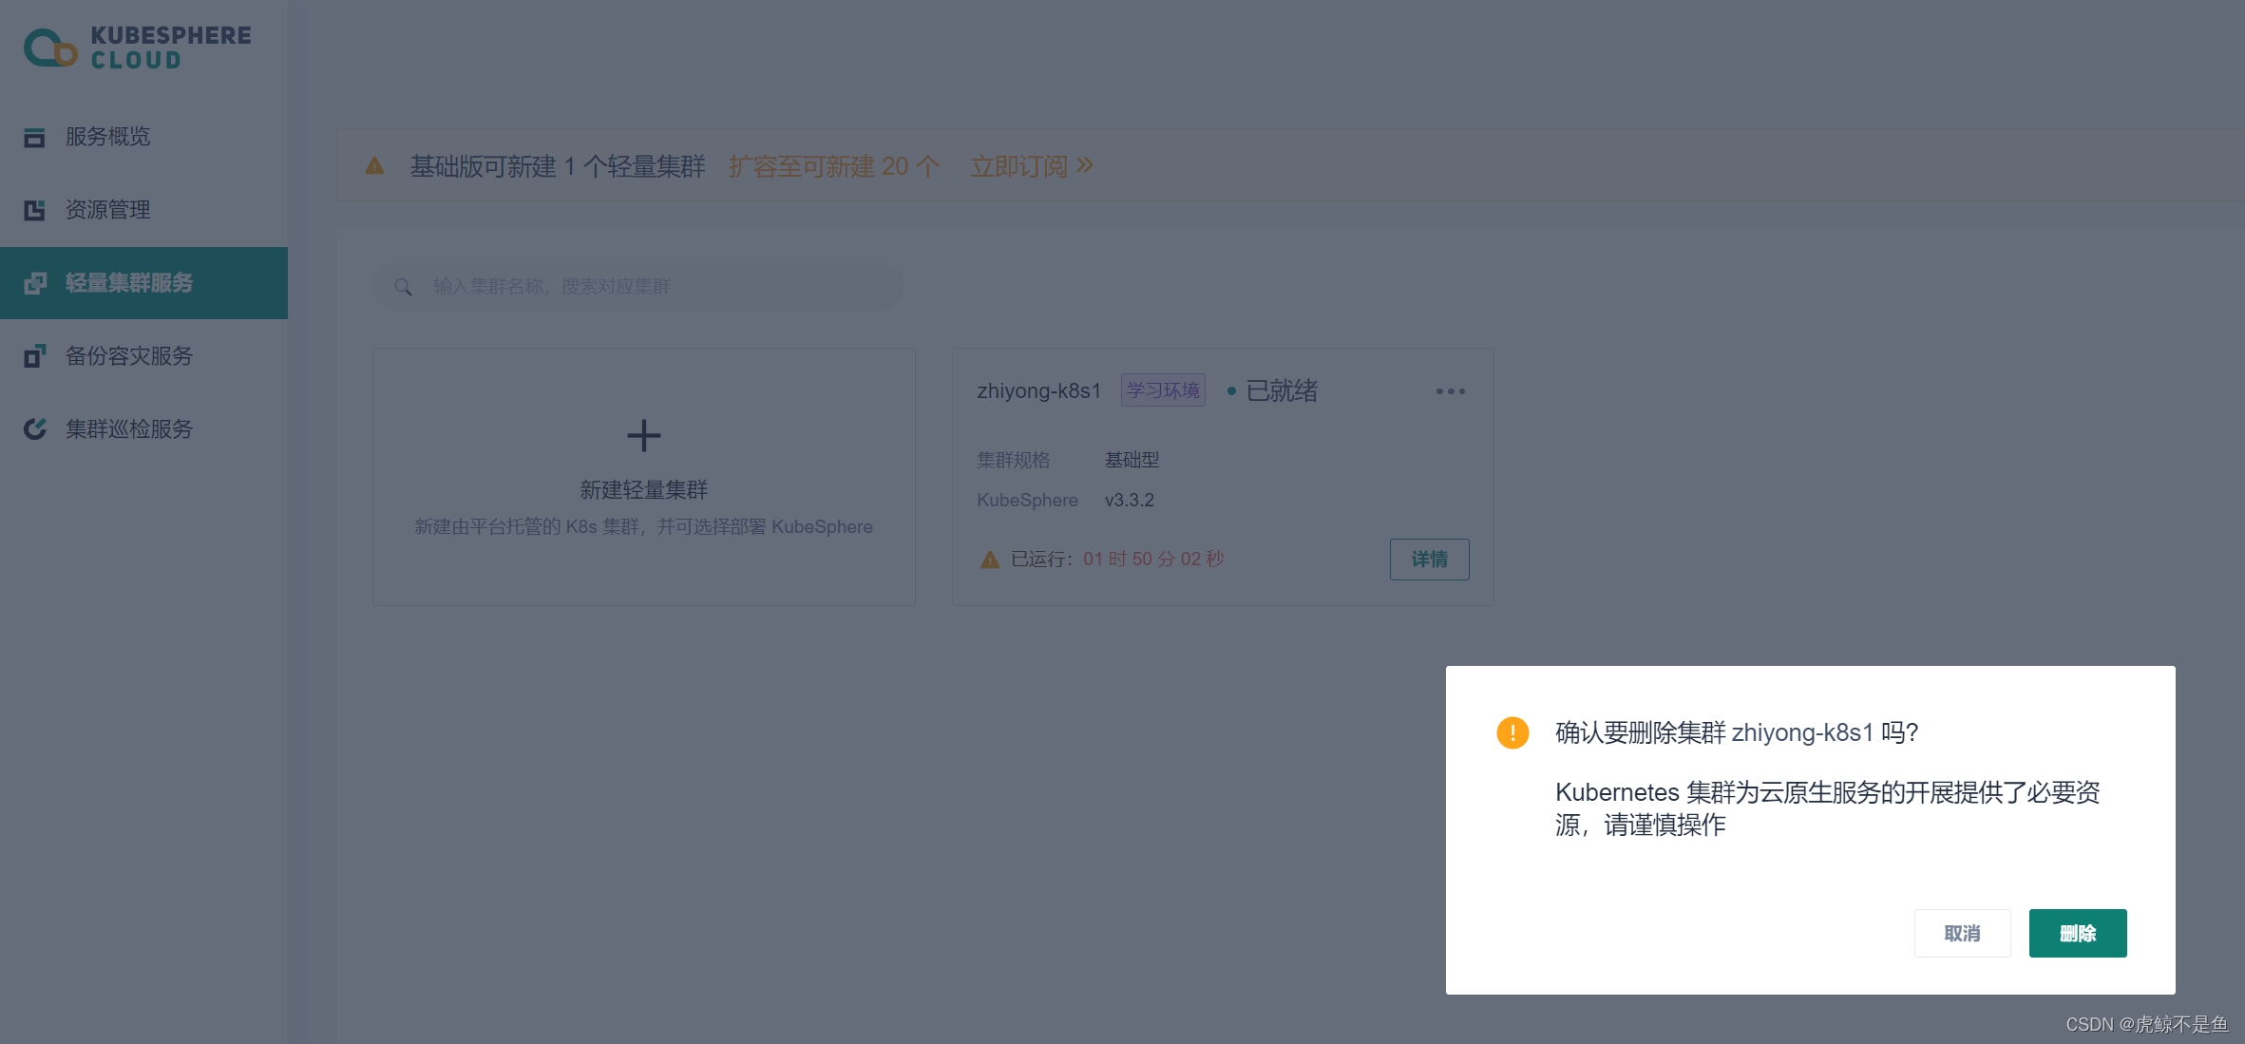Click the 备份容灾服务 sidebar icon
2245x1044 pixels.
tap(35, 356)
